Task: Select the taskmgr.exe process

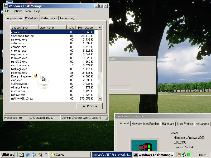Action: coord(52,69)
